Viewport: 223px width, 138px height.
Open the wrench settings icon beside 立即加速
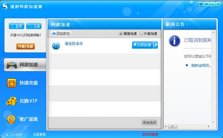point(156,45)
